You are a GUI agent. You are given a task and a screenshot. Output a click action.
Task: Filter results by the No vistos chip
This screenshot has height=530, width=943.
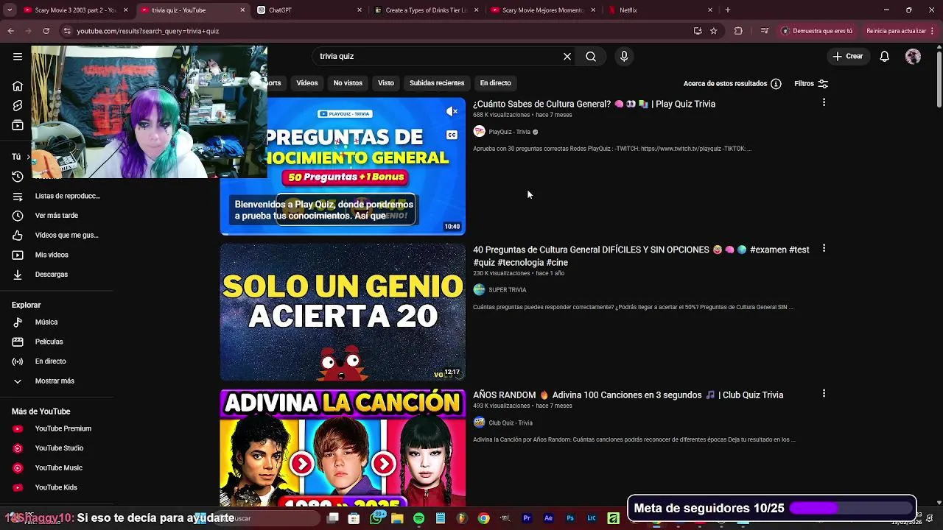[x=348, y=83]
